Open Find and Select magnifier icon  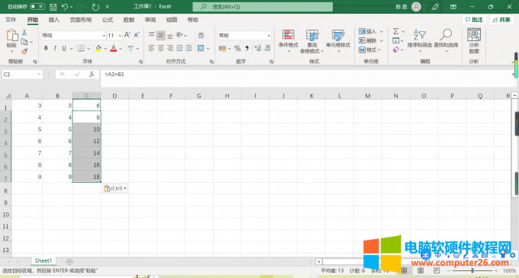(446, 34)
